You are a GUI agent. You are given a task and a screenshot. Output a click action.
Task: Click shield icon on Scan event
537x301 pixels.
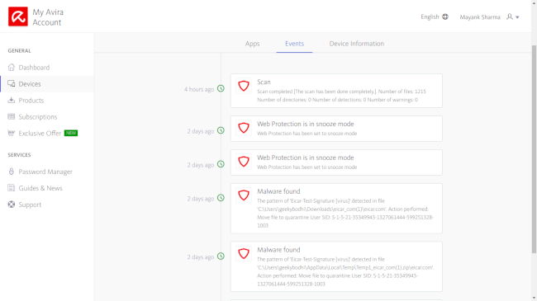pyautogui.click(x=244, y=86)
